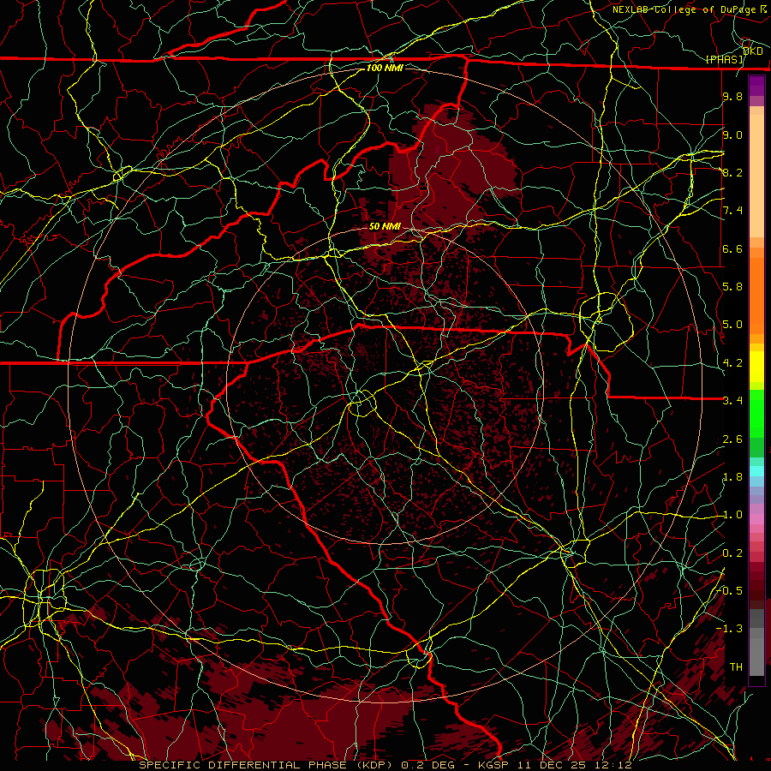Pick the cyan segment of color bar
Viewport: 771px width, 771px height.
click(756, 471)
